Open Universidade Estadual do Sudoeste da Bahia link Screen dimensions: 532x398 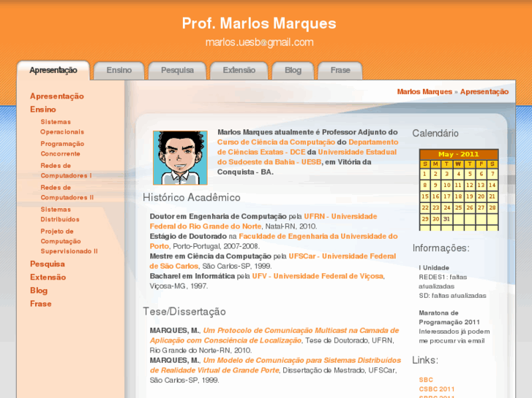pos(307,157)
